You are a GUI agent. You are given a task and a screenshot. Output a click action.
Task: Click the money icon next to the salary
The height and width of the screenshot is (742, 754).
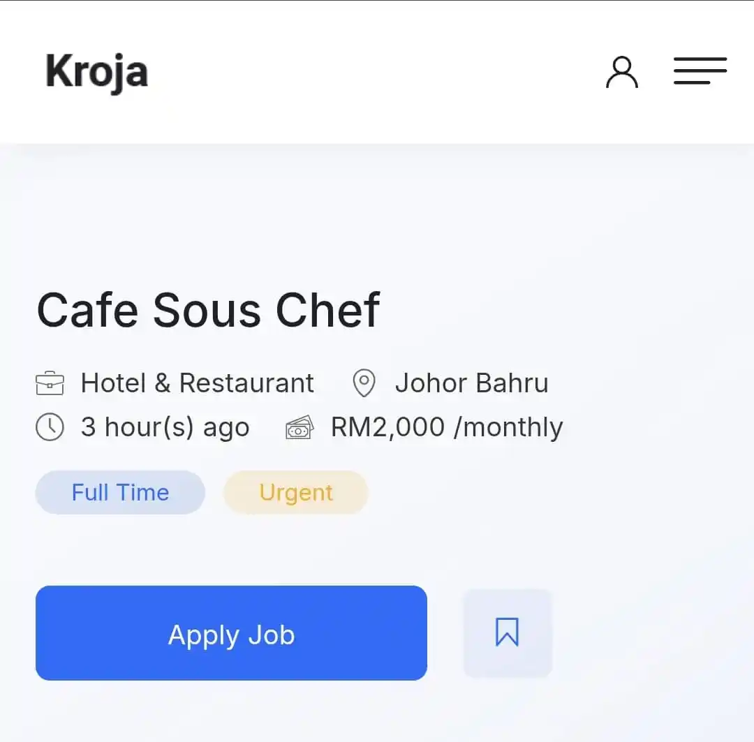299,426
